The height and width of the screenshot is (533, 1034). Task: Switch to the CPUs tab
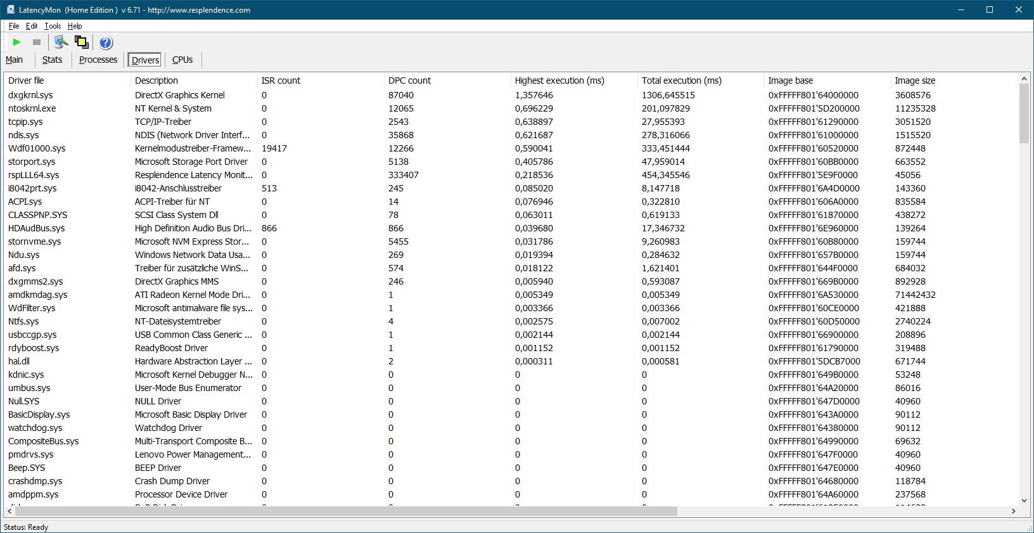(x=182, y=60)
